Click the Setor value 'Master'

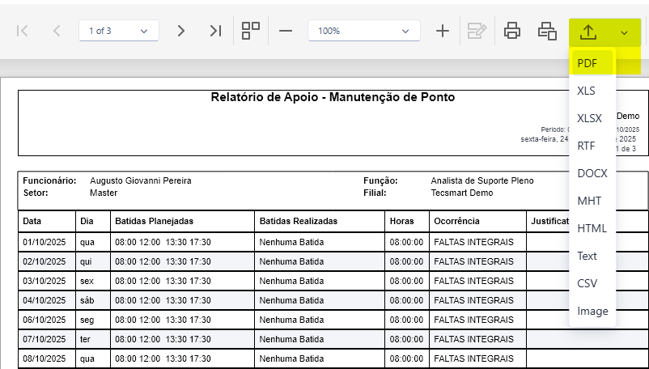[104, 193]
